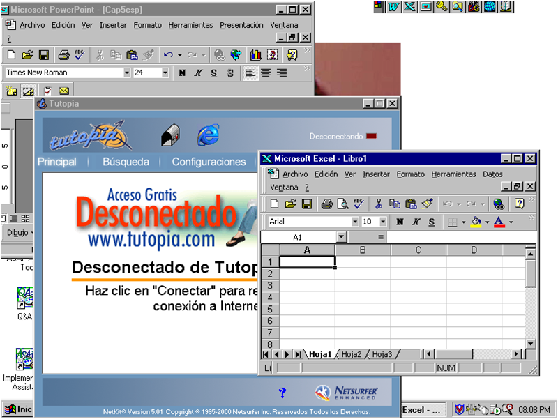Click the equals Edit Formula button in Excel

pos(381,237)
